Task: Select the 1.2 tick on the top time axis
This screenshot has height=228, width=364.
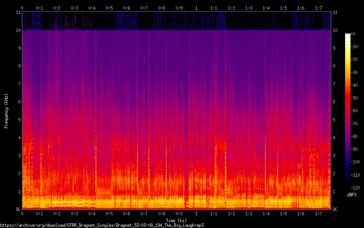Action: (x=231, y=8)
